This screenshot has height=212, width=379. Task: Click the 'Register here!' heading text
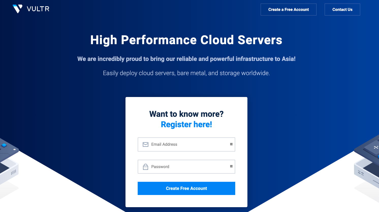[186, 124]
